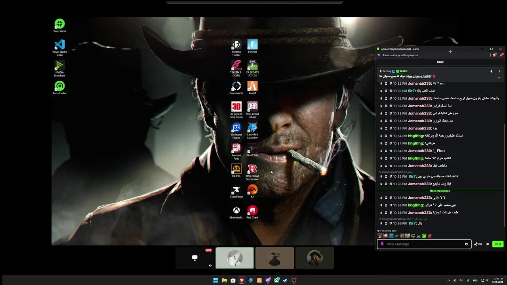The image size is (507, 285).
Task: Select the wide-hat avatar participant tile
Action: (274, 258)
